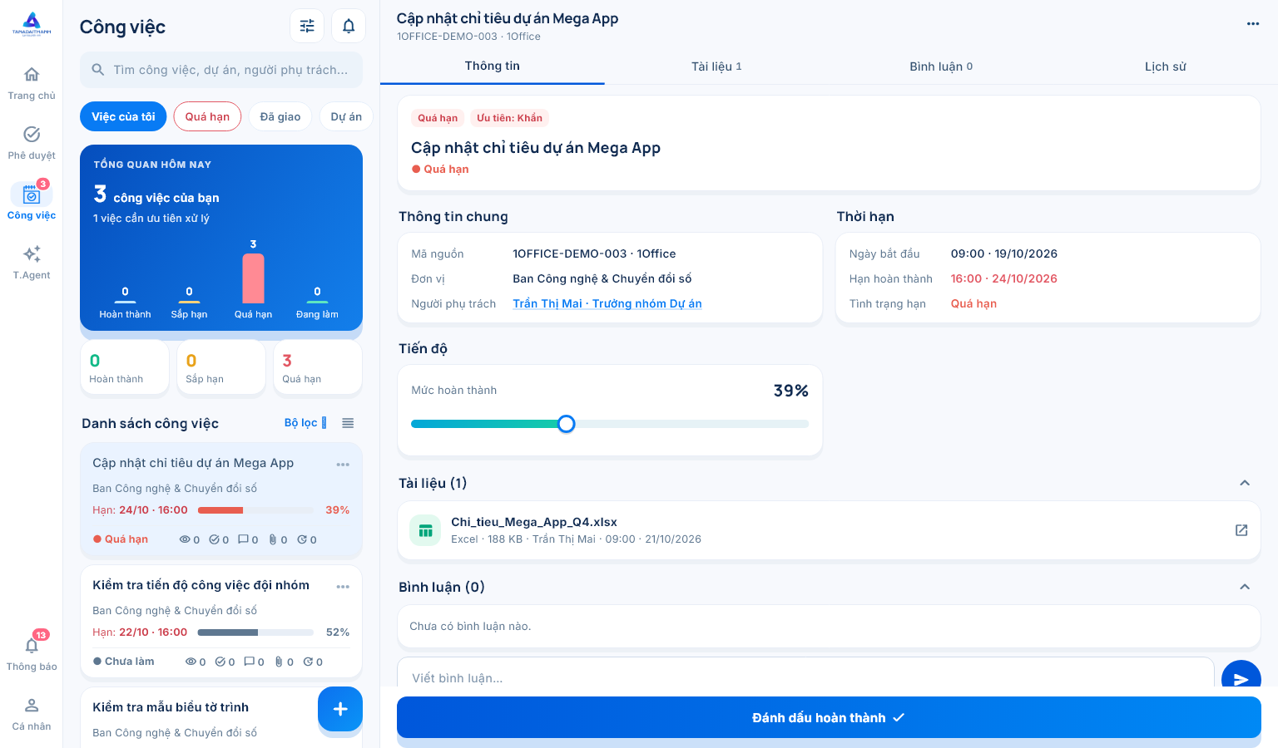The image size is (1278, 748).
Task: Open the Kiểm tra mẫu biểu tờ trình task
Action: [x=171, y=707]
